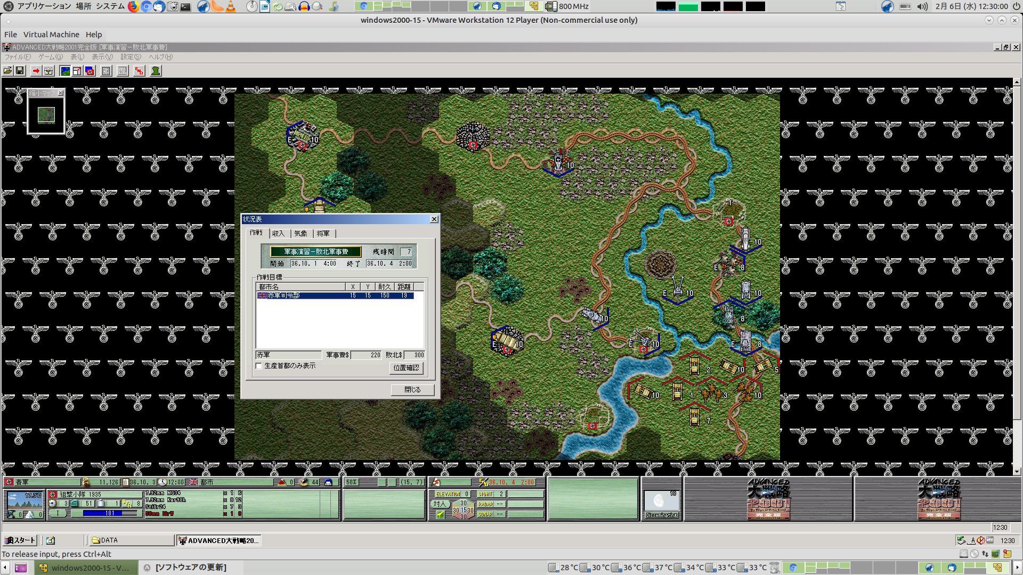
Task: Toggle 生産首都のみ表示 checkbox
Action: tap(259, 366)
